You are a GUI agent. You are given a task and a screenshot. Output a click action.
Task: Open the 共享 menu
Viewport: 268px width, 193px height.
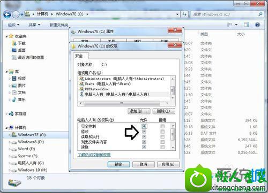[x=34, y=25]
